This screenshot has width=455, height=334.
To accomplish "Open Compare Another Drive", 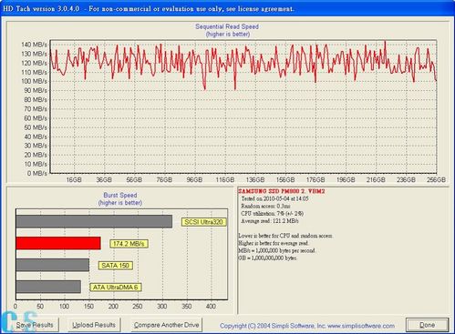I will (167, 325).
